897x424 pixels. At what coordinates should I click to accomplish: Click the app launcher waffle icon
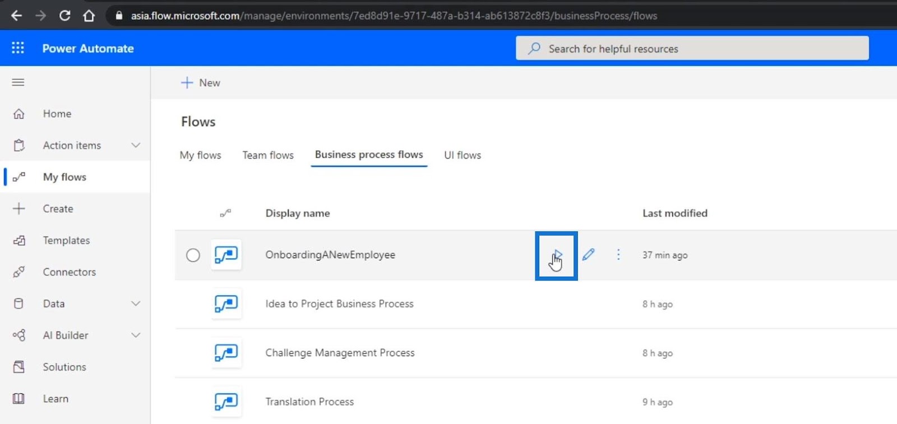point(18,48)
